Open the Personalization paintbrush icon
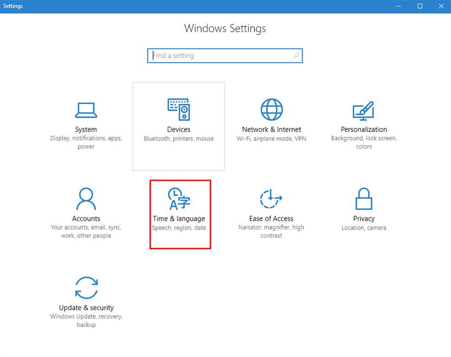Image resolution: width=451 pixels, height=357 pixels. [x=364, y=111]
